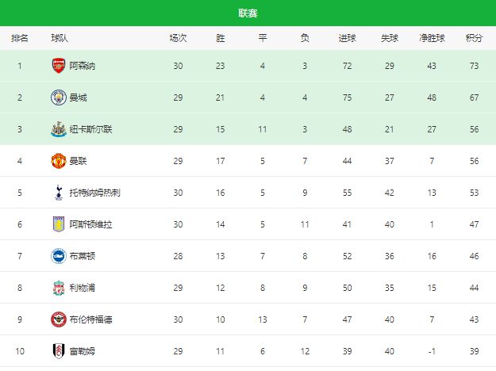Click the 净胜球 column header
This screenshot has width=496, height=371.
(432, 38)
